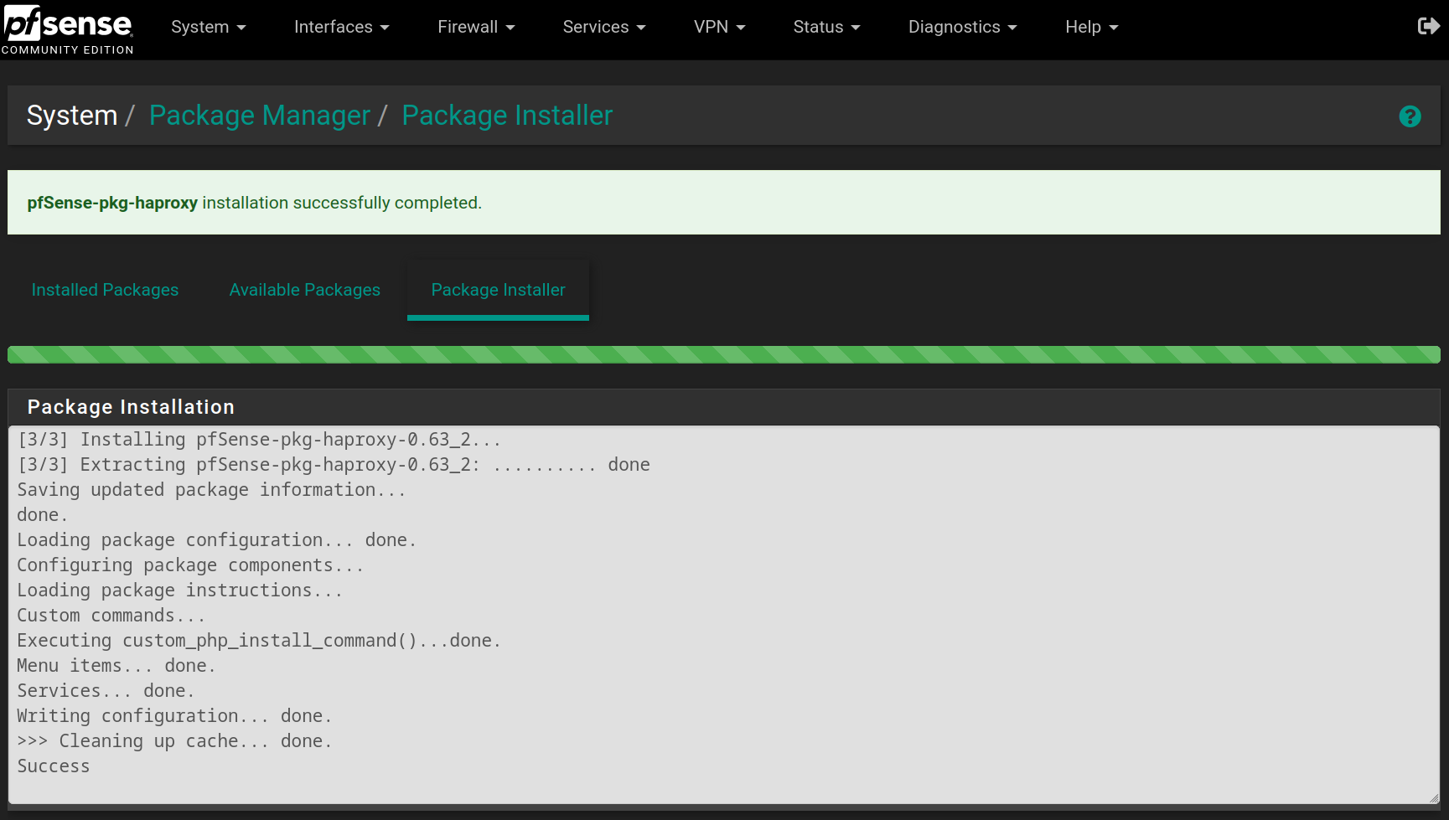Click the logout icon in the navbar
The image size is (1449, 820).
tap(1428, 27)
